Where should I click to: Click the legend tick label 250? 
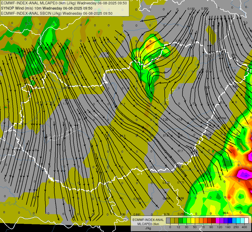(236, 227)
